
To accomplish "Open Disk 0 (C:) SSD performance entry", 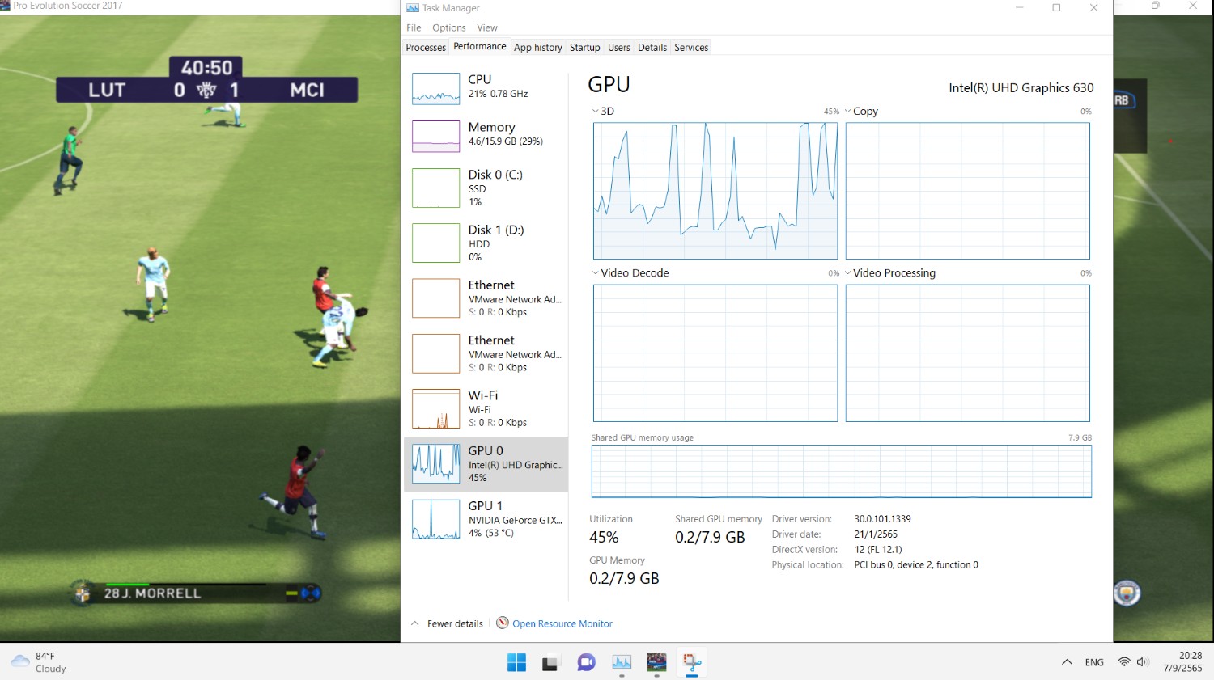I will point(486,188).
